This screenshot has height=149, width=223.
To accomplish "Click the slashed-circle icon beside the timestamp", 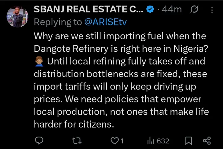I will [x=194, y=10].
